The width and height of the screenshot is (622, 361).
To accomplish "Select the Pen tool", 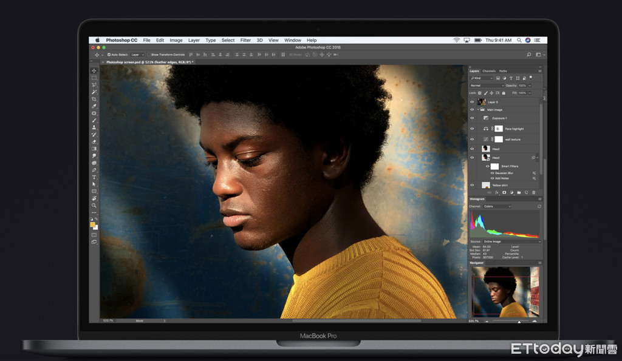I will point(94,170).
